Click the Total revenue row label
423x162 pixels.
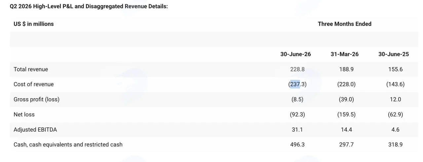pos(31,69)
